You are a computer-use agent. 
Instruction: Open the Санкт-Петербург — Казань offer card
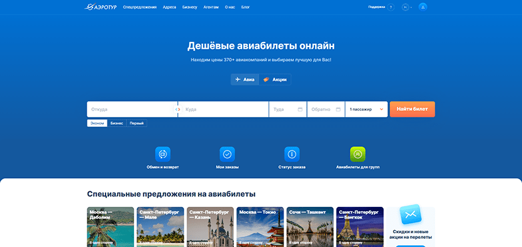(x=211, y=227)
